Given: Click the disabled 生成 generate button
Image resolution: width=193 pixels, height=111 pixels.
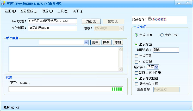Looking at the screenshot, I should click(113, 21).
